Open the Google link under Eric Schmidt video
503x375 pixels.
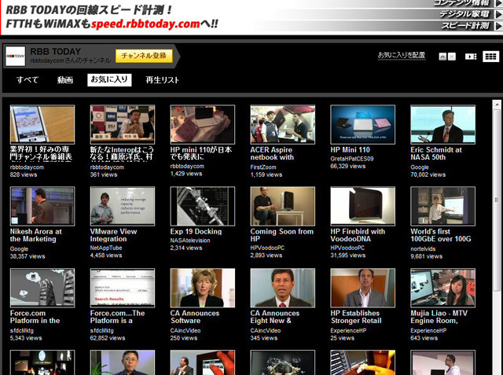[420, 167]
